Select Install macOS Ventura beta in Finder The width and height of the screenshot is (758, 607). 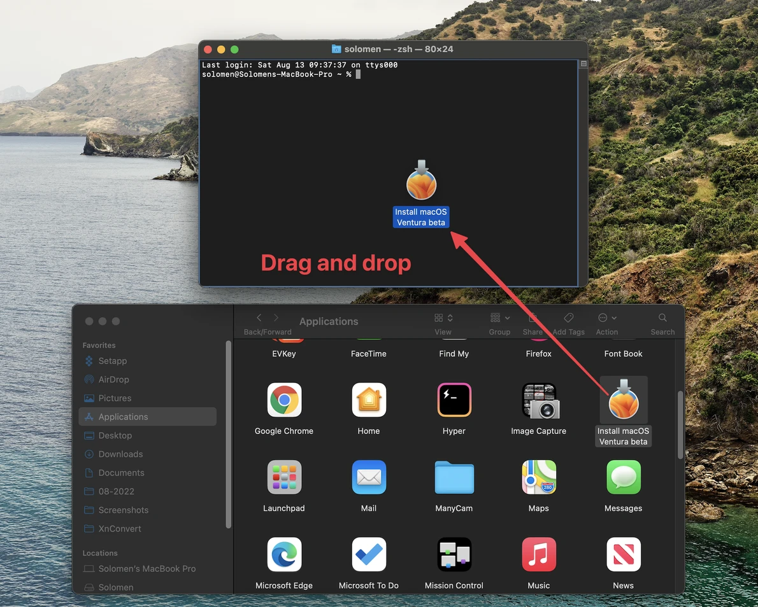point(624,400)
